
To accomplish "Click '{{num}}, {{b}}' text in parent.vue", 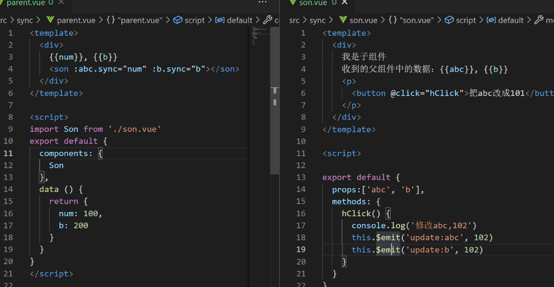I will click(84, 57).
